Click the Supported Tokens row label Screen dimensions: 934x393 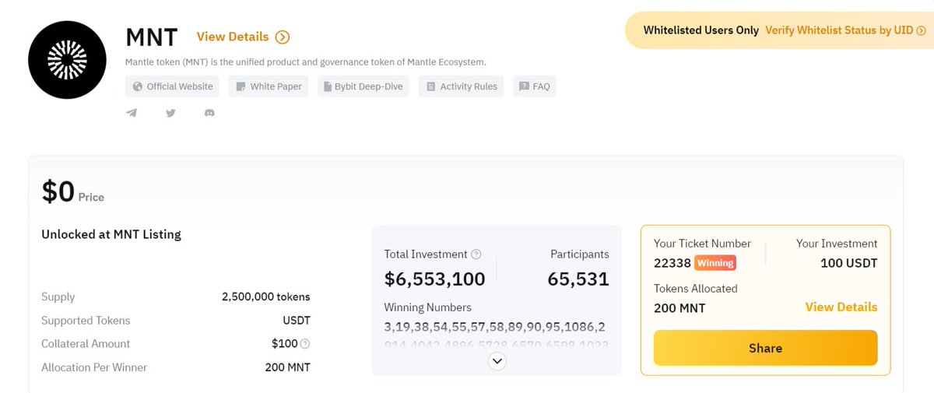pyautogui.click(x=86, y=321)
